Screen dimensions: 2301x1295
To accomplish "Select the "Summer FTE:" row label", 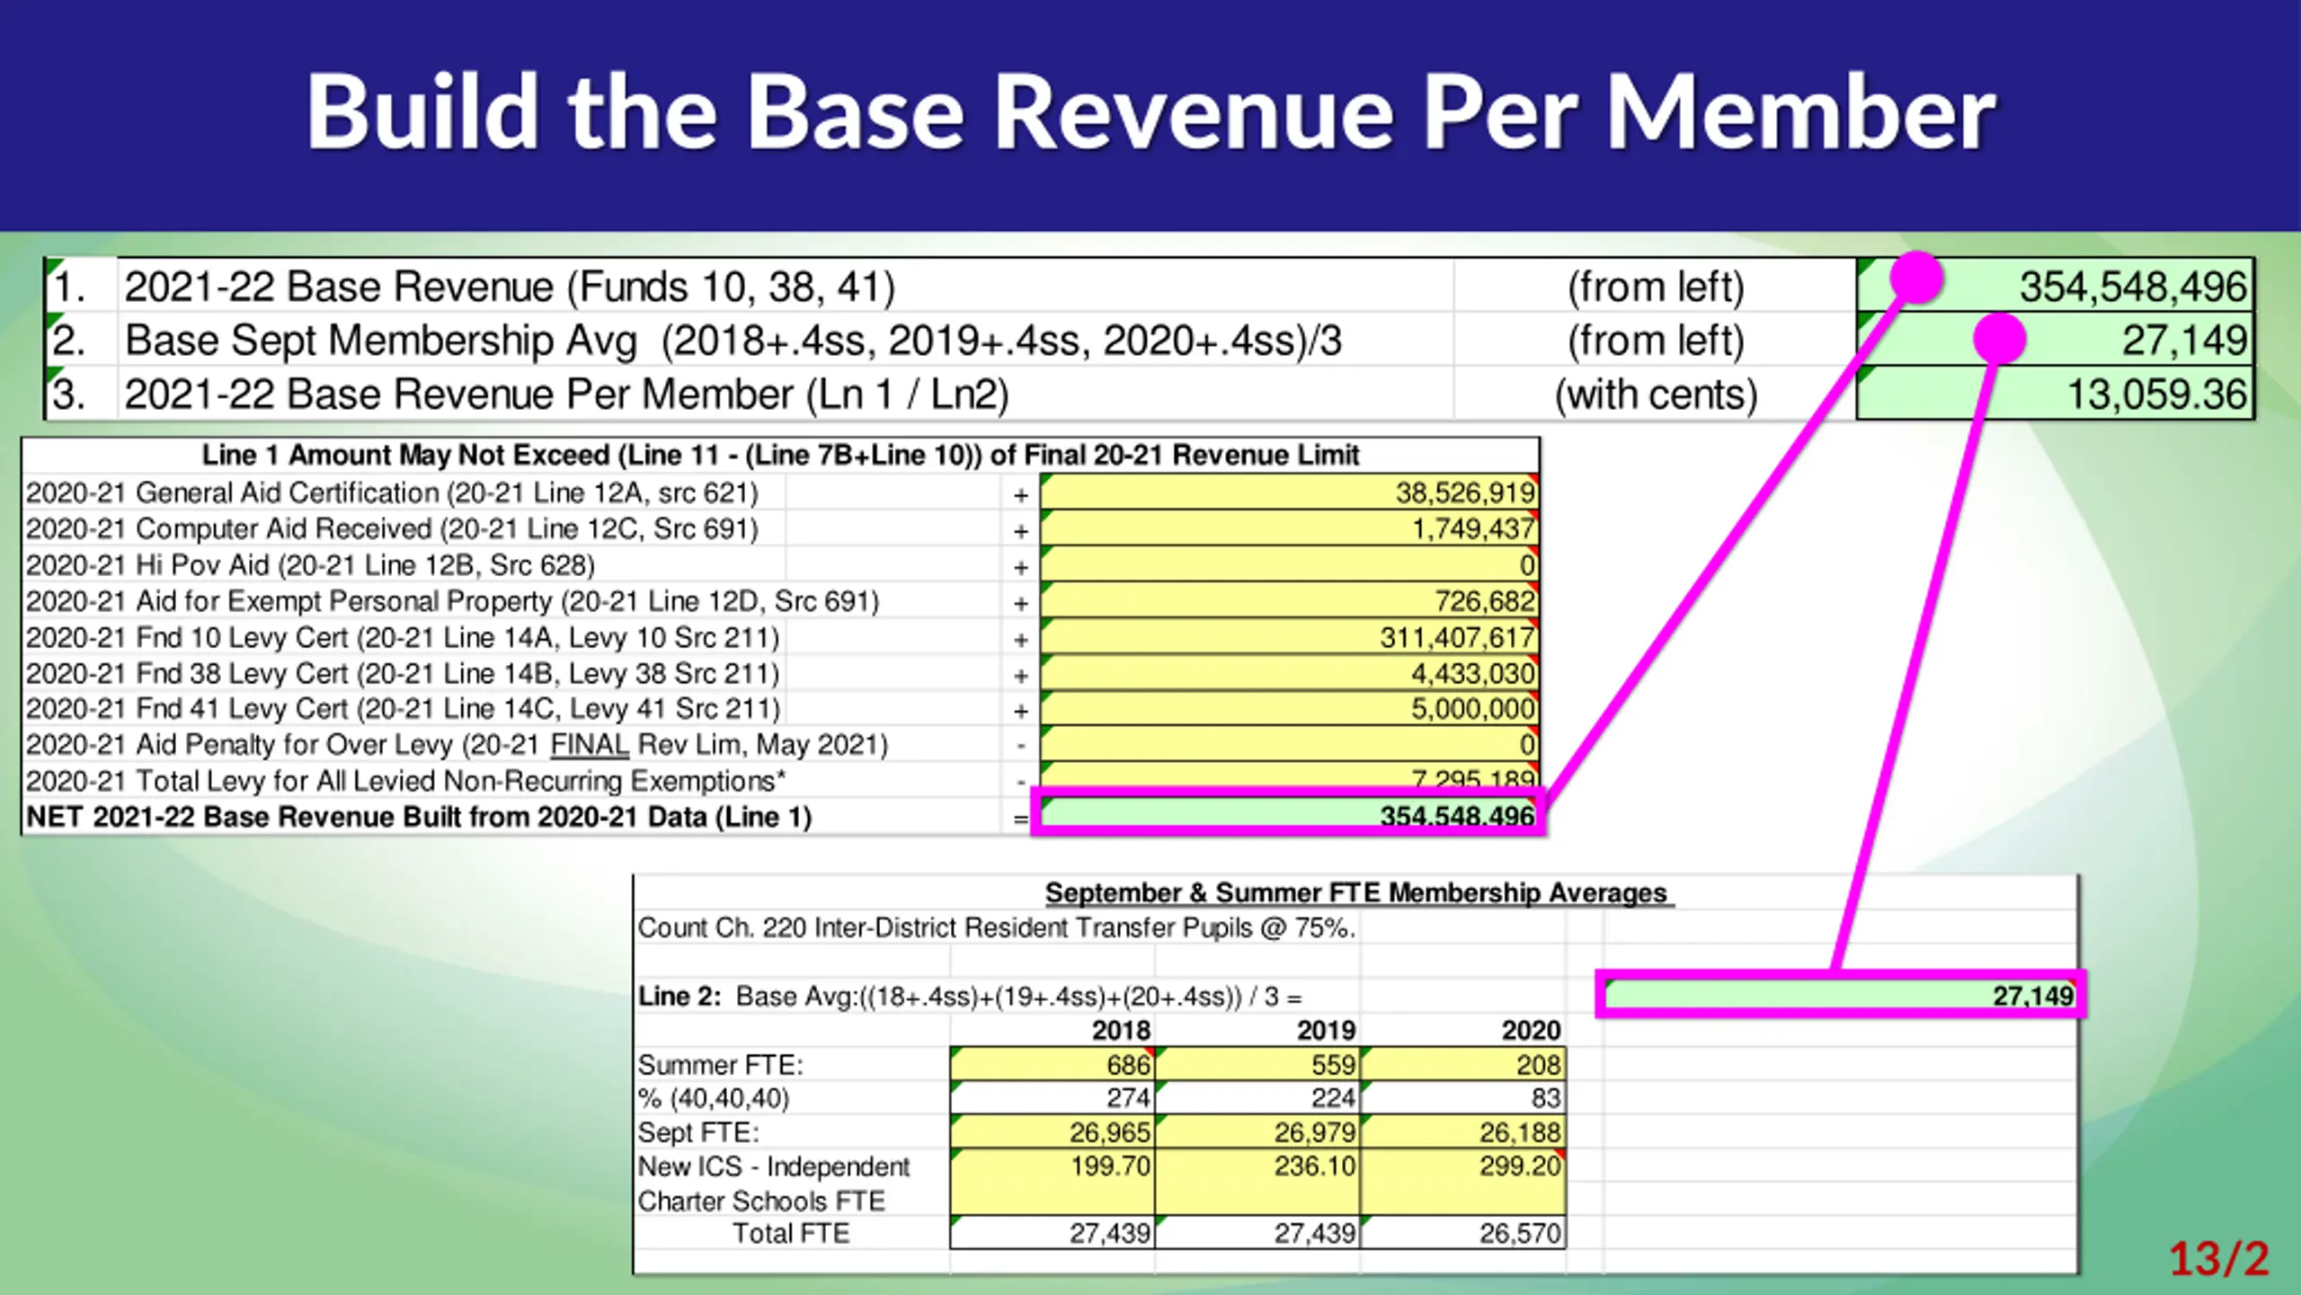I will point(720,1065).
